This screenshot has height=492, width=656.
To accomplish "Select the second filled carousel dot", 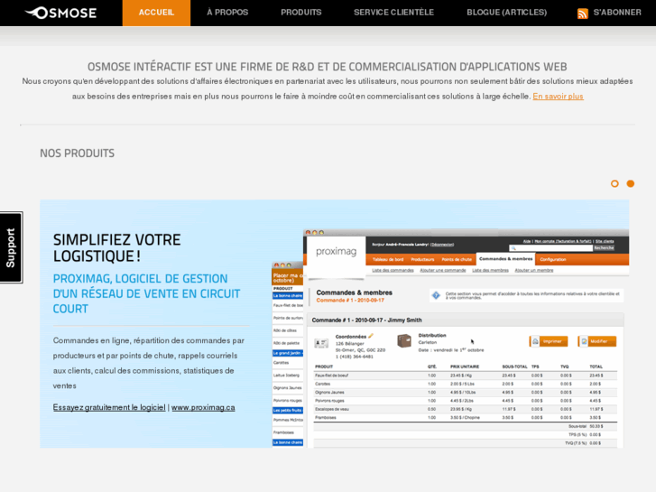I will (631, 183).
